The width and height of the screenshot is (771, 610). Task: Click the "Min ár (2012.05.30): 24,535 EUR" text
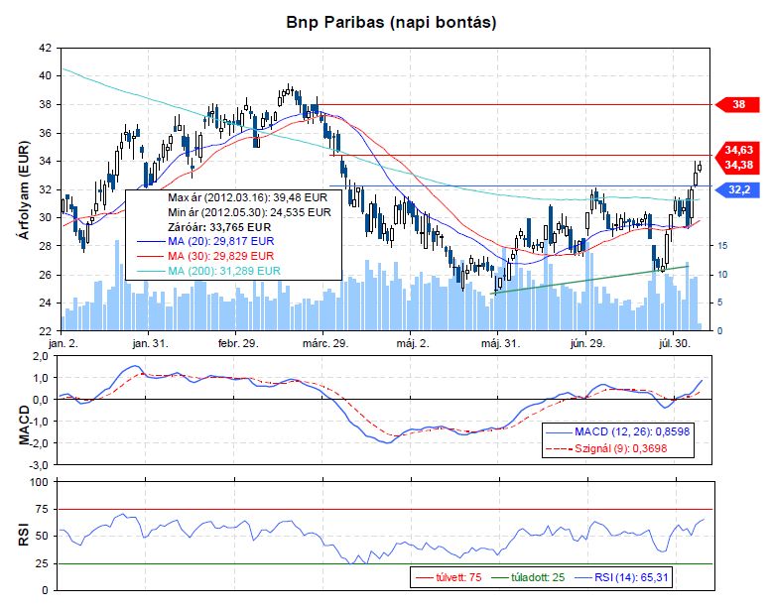click(x=249, y=212)
